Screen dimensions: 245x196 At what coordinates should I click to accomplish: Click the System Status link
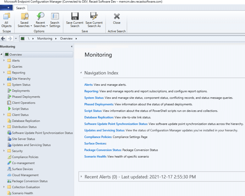pos(94,98)
